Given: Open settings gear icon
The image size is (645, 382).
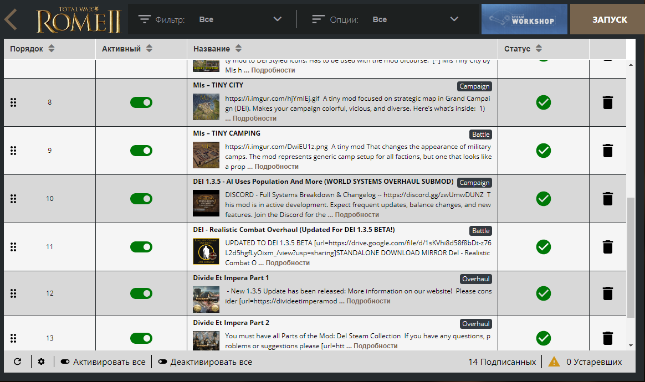Looking at the screenshot, I should (41, 362).
